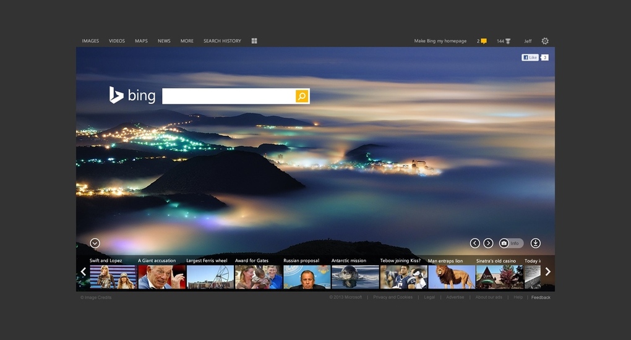Collapse the news carousel with down chevron
Viewport: 631px width, 340px height.
95,243
